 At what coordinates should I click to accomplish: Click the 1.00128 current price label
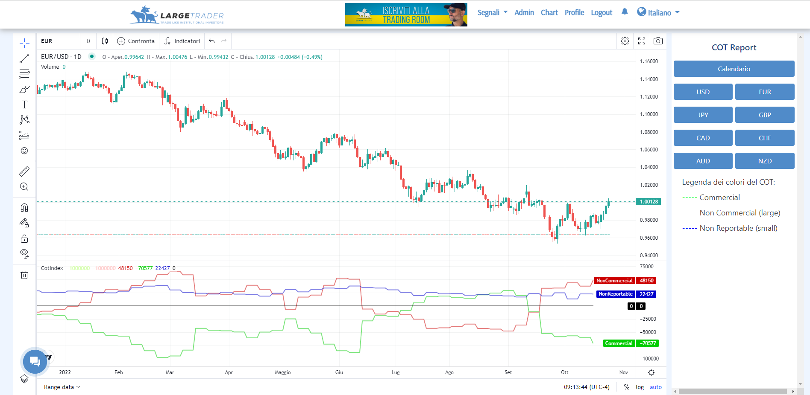pyautogui.click(x=649, y=202)
